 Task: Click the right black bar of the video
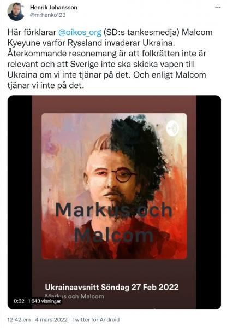(x=208, y=202)
